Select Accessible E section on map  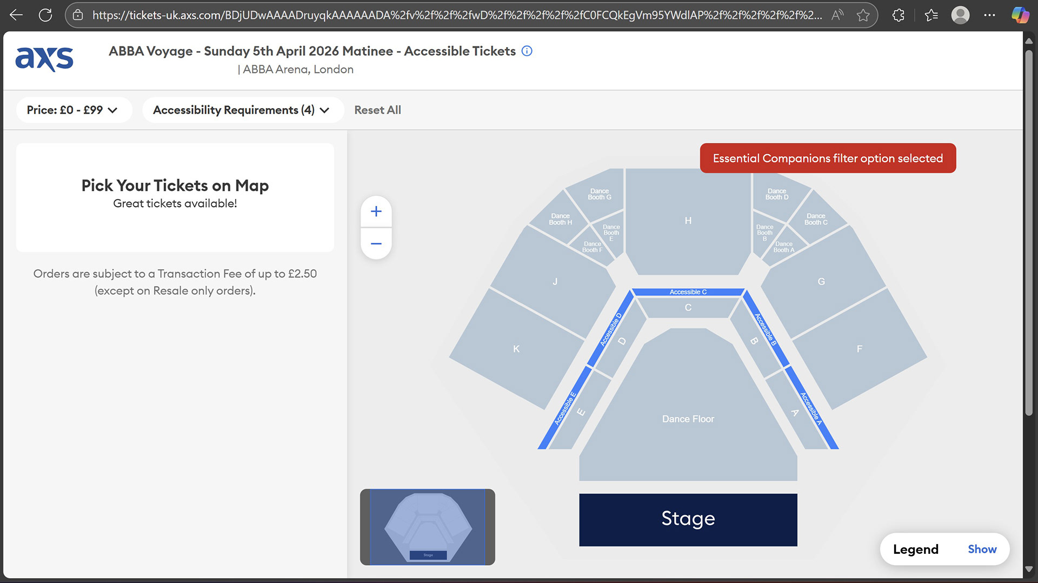click(x=565, y=409)
